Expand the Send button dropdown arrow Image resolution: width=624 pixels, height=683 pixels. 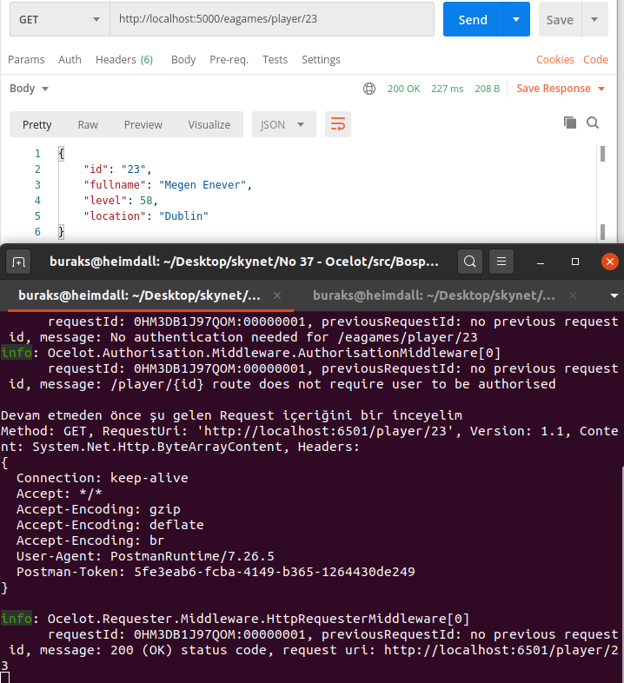(x=516, y=20)
